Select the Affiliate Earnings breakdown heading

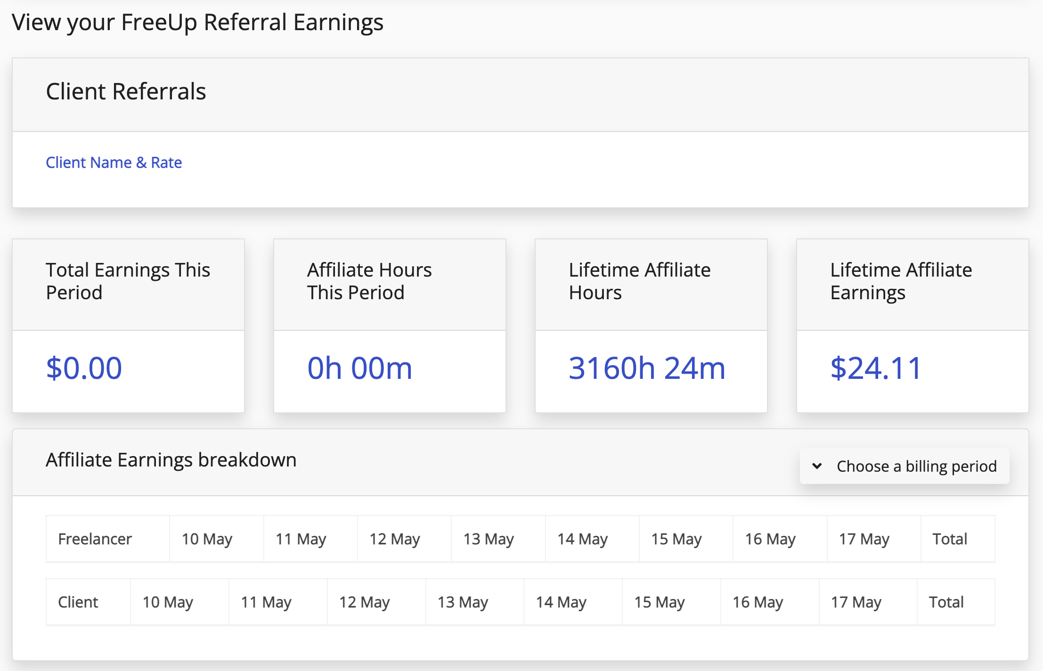[x=171, y=460]
